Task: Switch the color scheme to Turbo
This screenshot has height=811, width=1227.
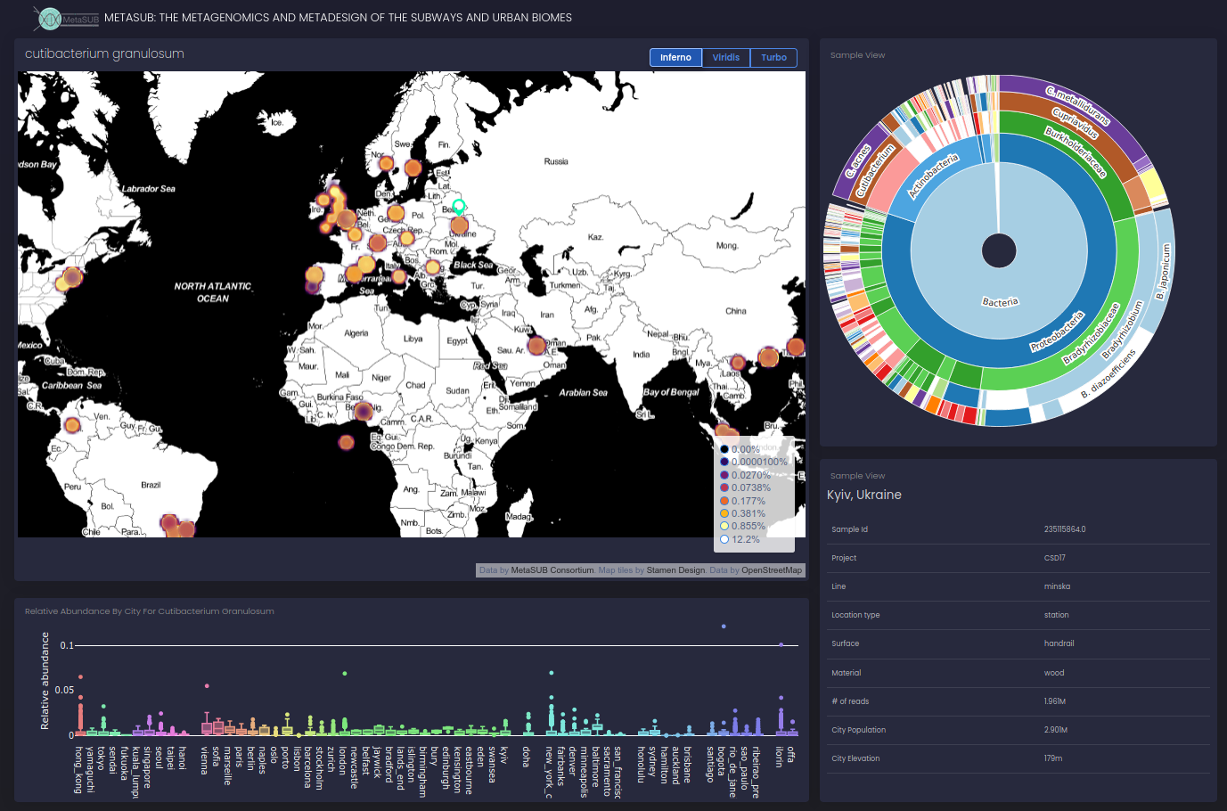Action: click(x=773, y=58)
